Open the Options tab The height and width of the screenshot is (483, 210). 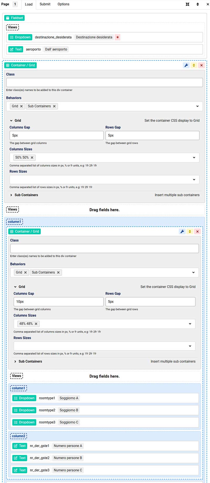click(x=64, y=4)
